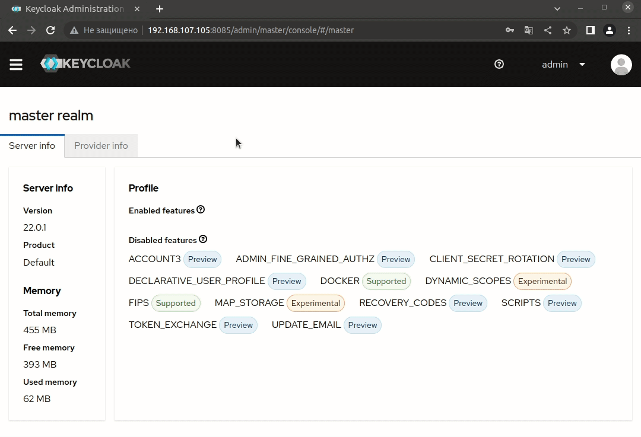The width and height of the screenshot is (641, 437).
Task: Click the master realm heading
Action: coord(51,116)
